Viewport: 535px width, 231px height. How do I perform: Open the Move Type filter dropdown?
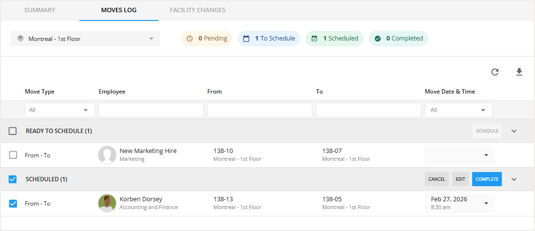(60, 110)
